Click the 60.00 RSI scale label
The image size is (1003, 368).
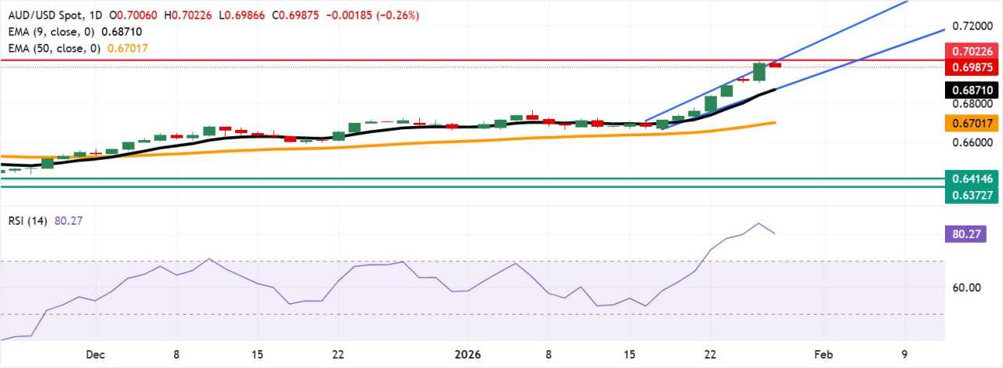pyautogui.click(x=968, y=287)
